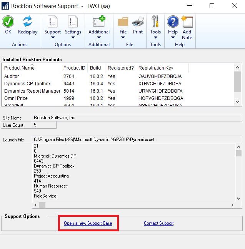This screenshot has width=245, height=249.
Task: Click launch file list scroll up arrow
Action: pos(238,147)
